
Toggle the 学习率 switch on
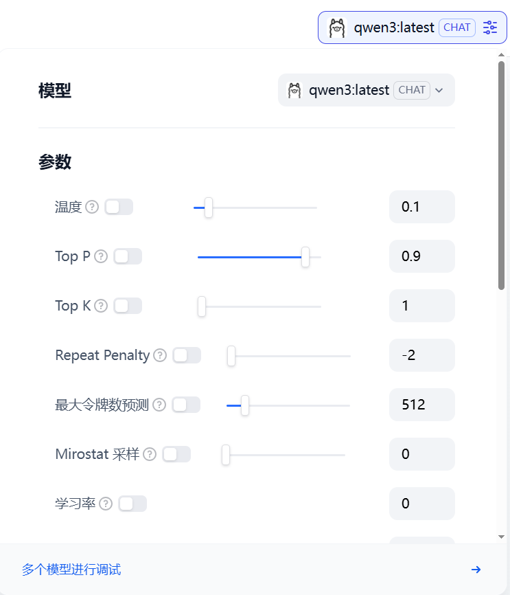[132, 504]
